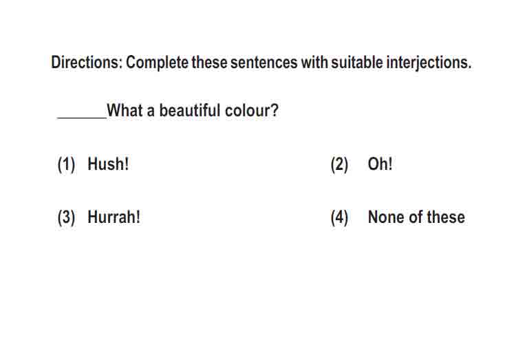The width and height of the screenshot is (516, 344).
Task: Select answer option Hush!
Action: tap(108, 164)
